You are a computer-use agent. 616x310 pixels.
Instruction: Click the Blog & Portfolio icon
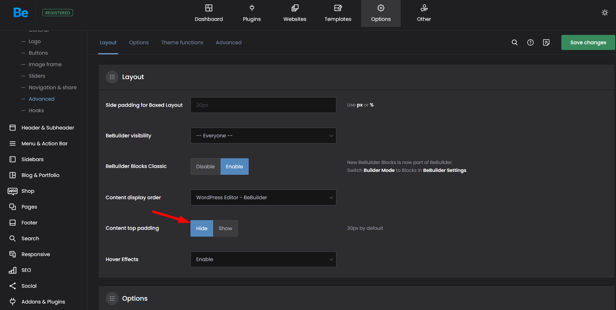13,175
